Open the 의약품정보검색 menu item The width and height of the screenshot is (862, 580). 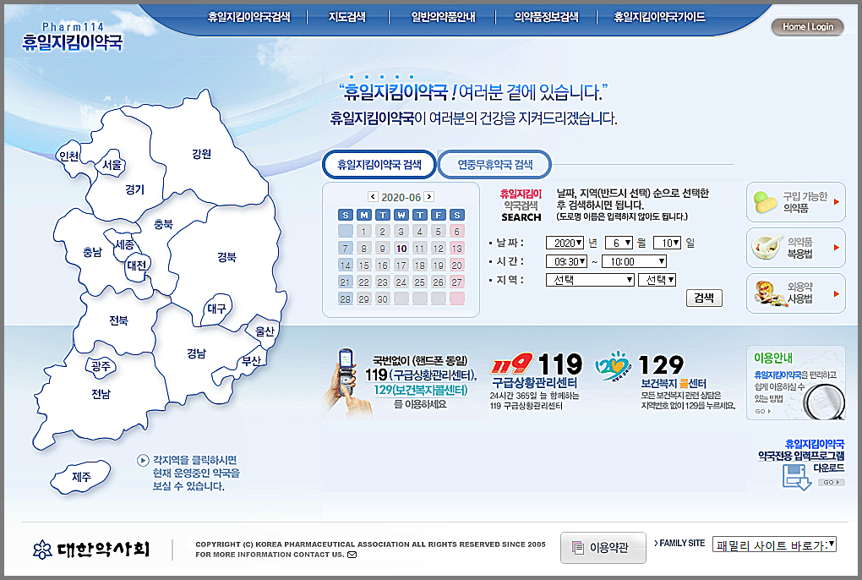tap(546, 17)
